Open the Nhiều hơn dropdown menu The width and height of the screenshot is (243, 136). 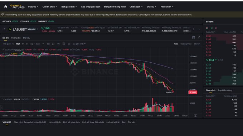click(x=167, y=7)
